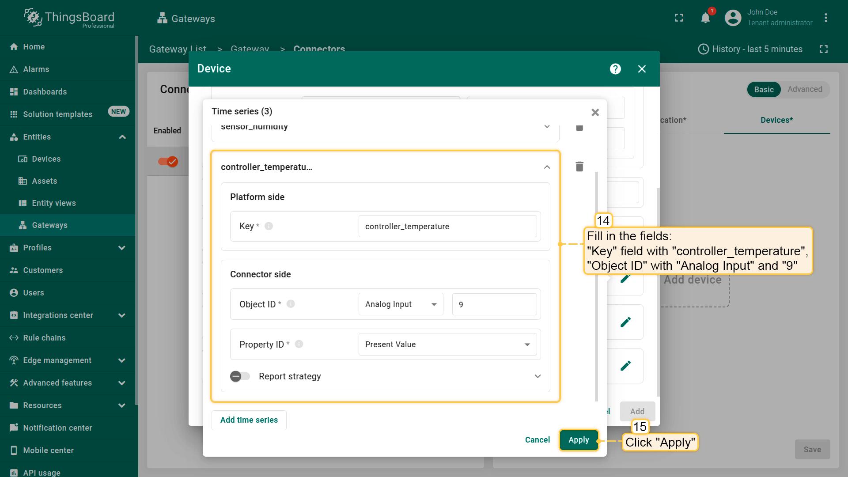Viewport: 848px width, 477px height.
Task: Toggle the Report strategy switch
Action: point(240,376)
